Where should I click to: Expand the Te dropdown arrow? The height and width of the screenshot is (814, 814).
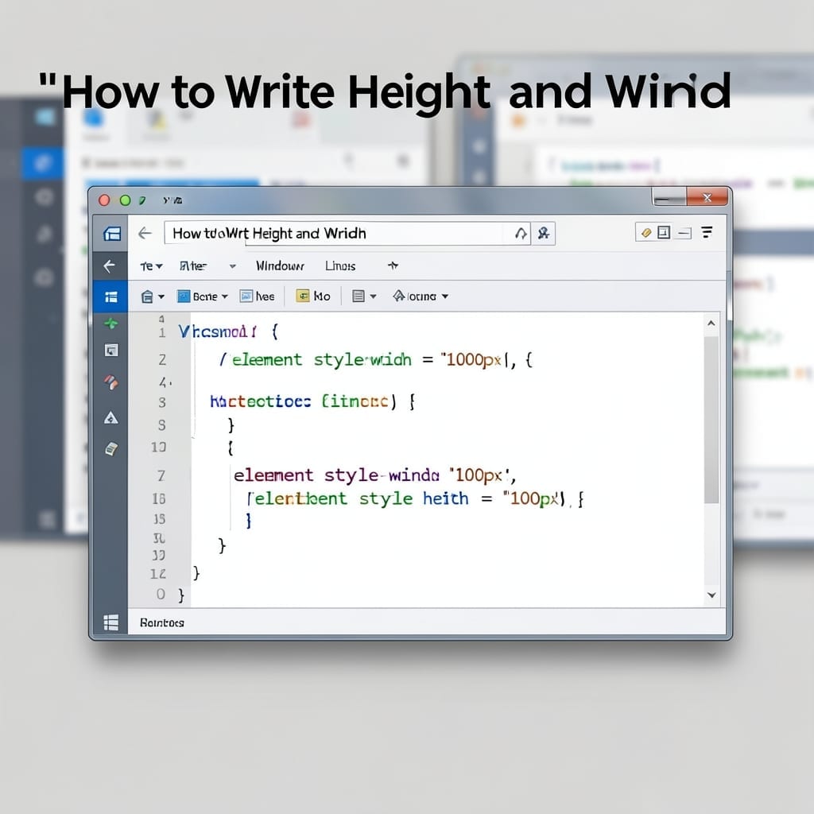(159, 266)
